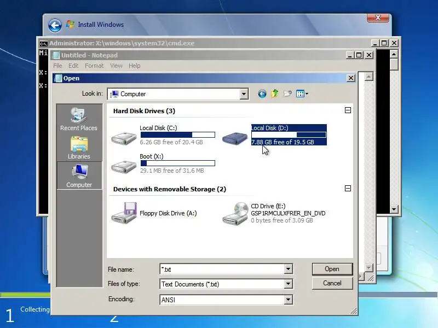Expand the Look in dropdown
This screenshot has width=438, height=328.
(x=244, y=94)
